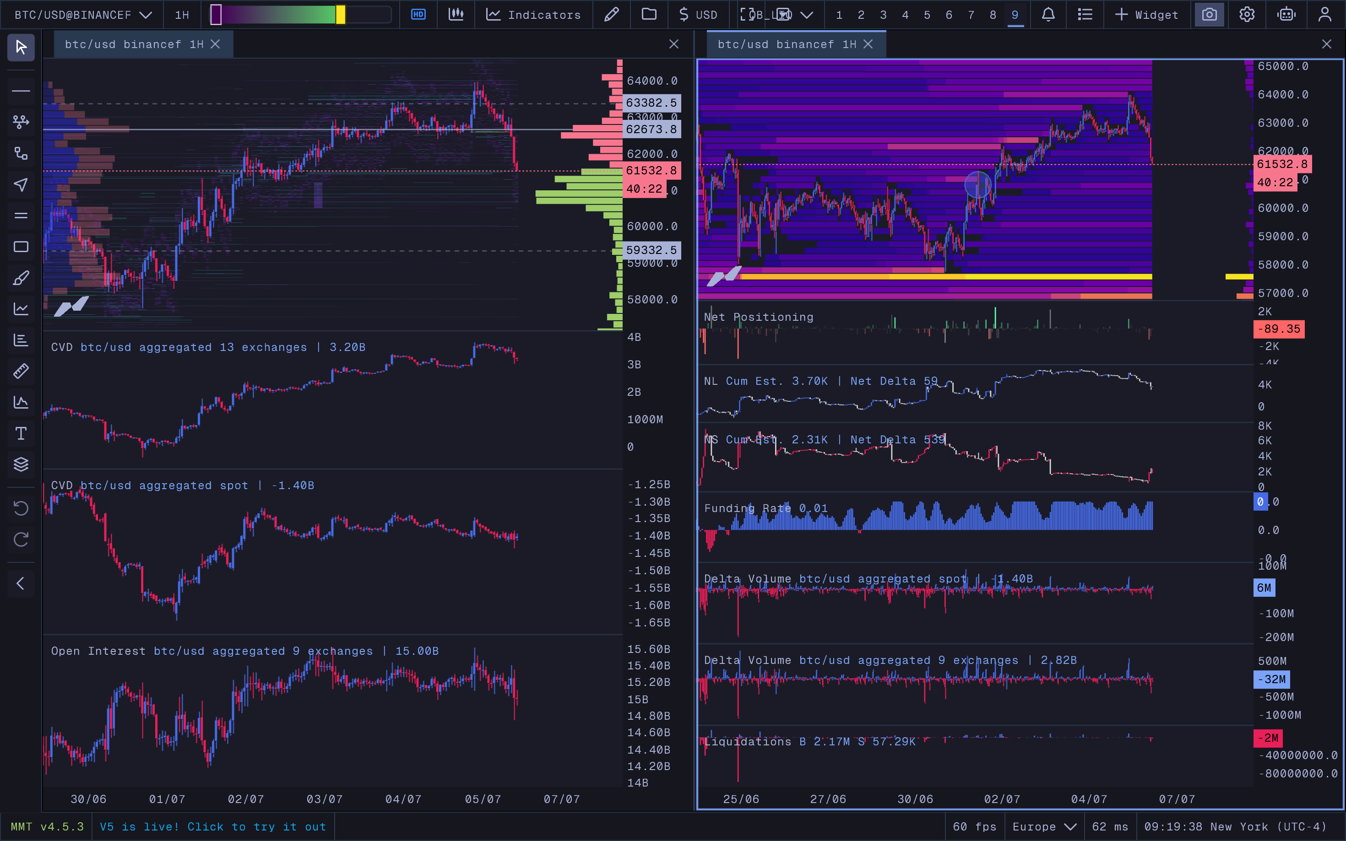Select the rectangle drawing tool
The height and width of the screenshot is (841, 1346).
tap(21, 247)
